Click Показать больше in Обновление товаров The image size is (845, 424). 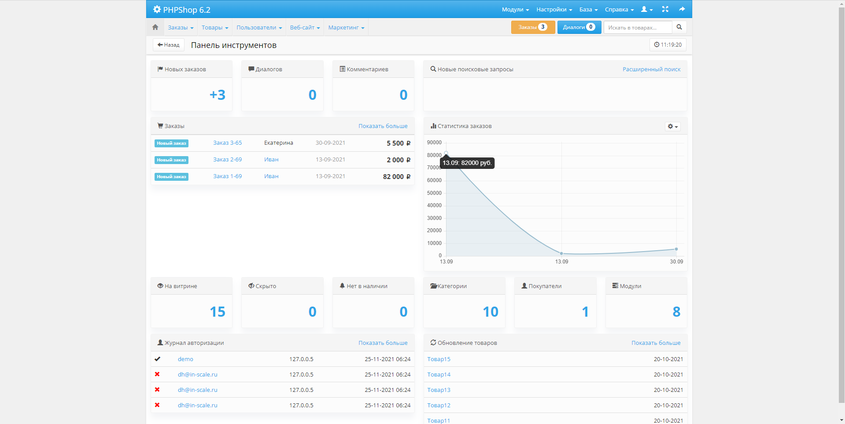[x=656, y=343]
